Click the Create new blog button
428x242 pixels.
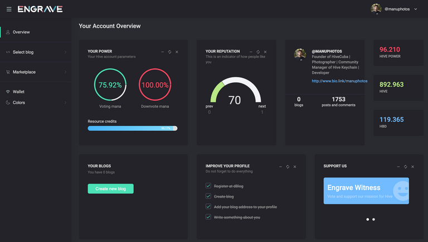pyautogui.click(x=110, y=189)
